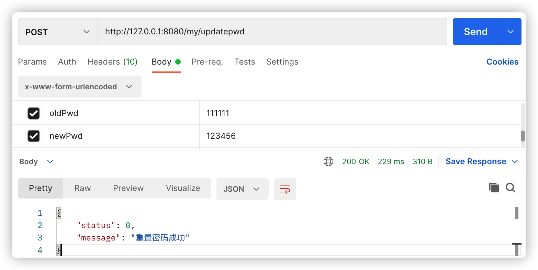Click the globe network info icon
The width and height of the screenshot is (538, 270).
coord(328,161)
